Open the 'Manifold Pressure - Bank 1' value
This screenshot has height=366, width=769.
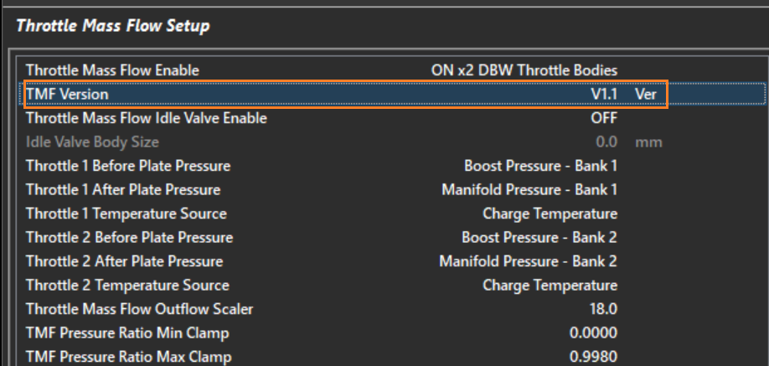pyautogui.click(x=529, y=190)
